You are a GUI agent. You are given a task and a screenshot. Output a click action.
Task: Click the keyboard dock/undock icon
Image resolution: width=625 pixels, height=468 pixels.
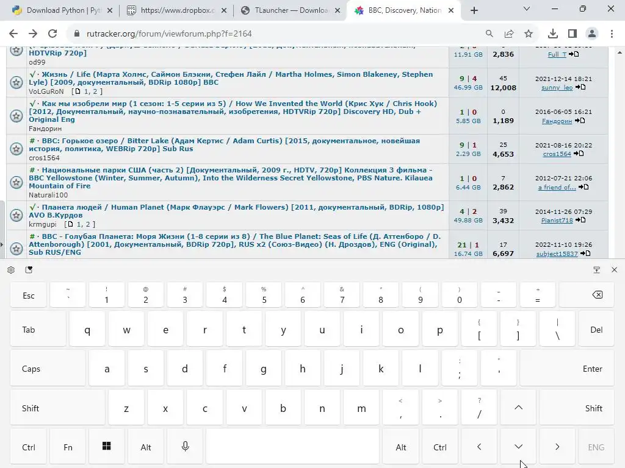pos(597,270)
